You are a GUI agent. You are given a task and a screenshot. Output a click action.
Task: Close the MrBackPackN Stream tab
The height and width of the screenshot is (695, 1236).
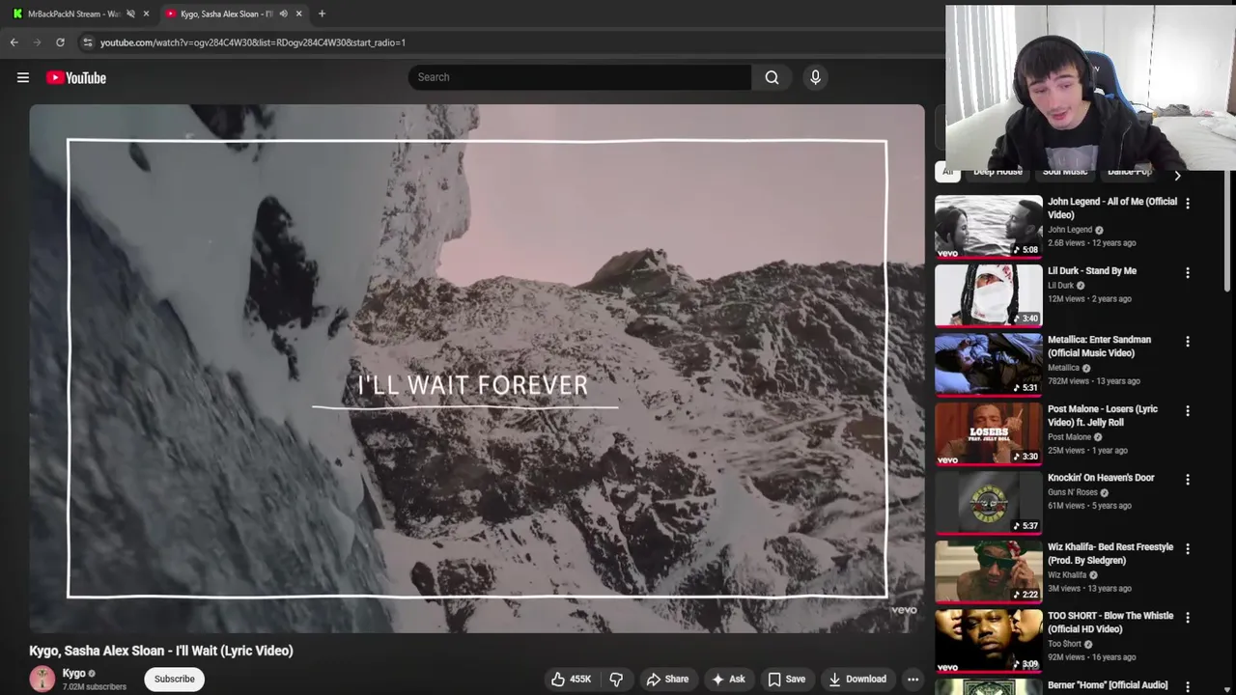click(147, 14)
